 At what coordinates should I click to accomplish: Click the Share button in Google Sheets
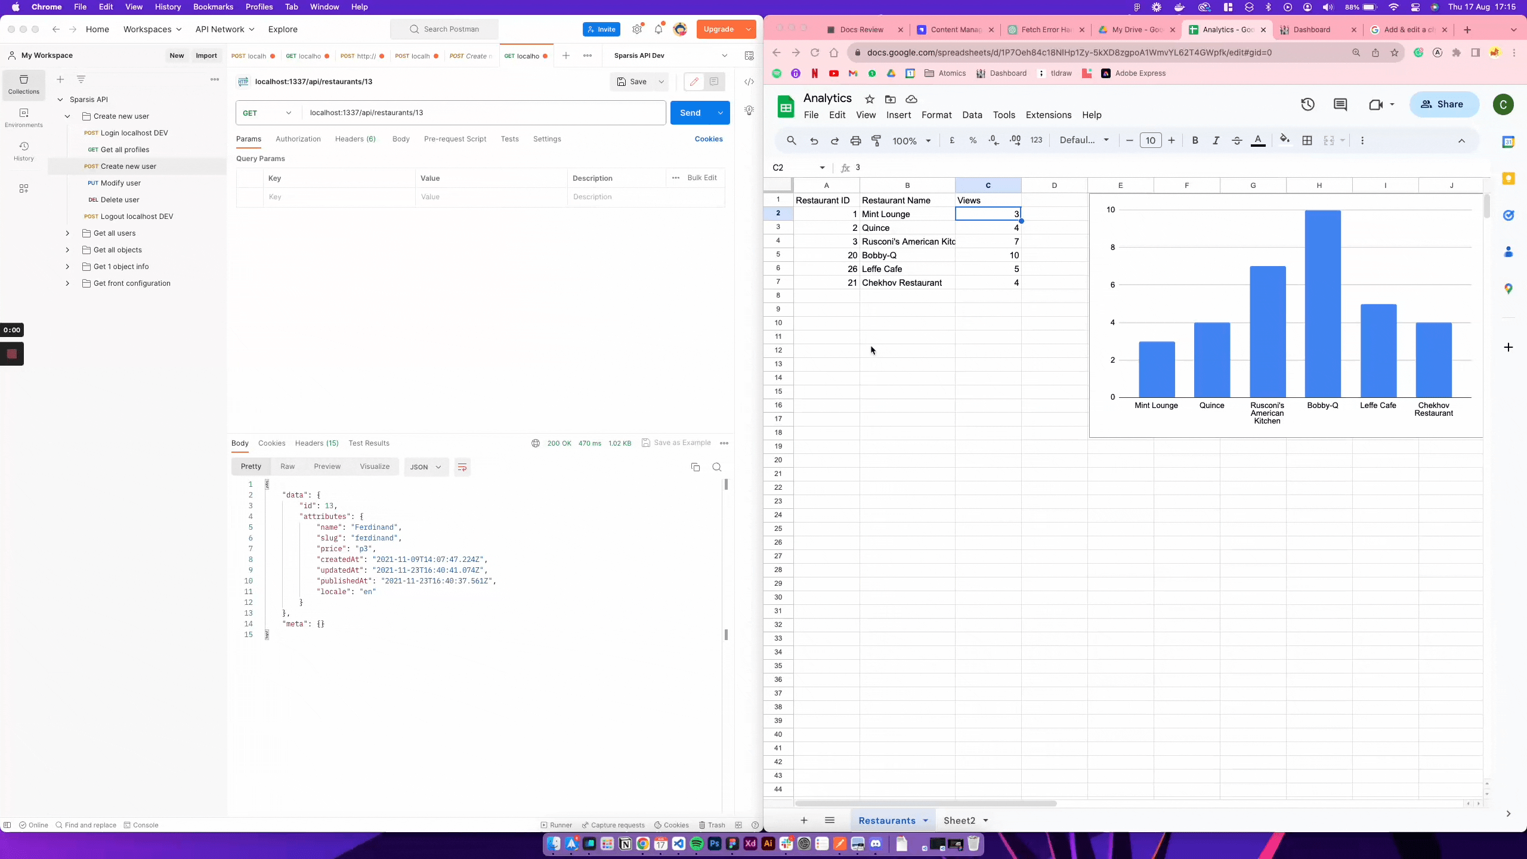click(1444, 104)
